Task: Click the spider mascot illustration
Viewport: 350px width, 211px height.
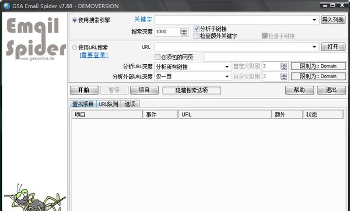Action: click(35, 198)
